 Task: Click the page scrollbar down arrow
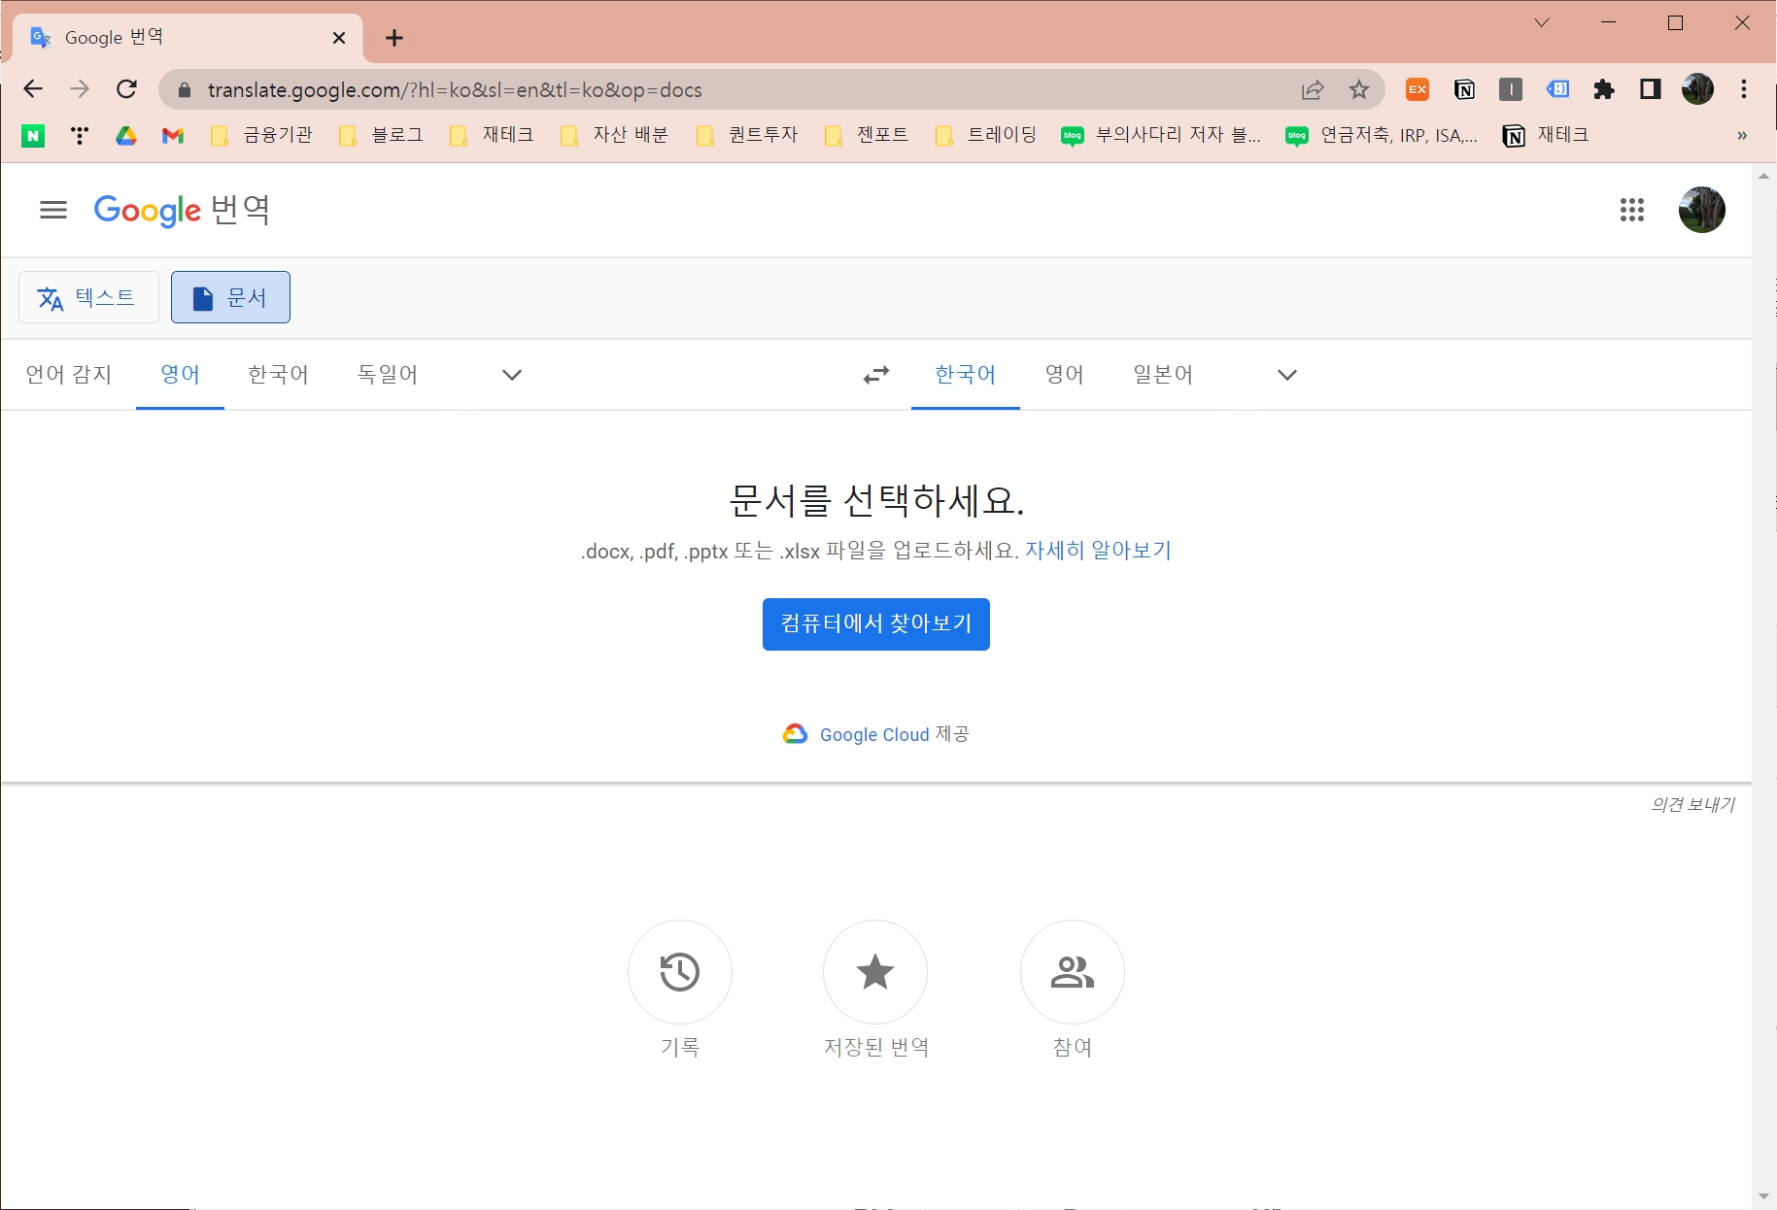pos(1764,1197)
